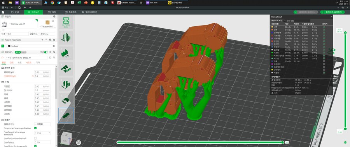Image resolution: width=350 pixels, height=147 pixels.
Task: Toggle visibility of support lines (54m3s row)
Action: [324, 53]
